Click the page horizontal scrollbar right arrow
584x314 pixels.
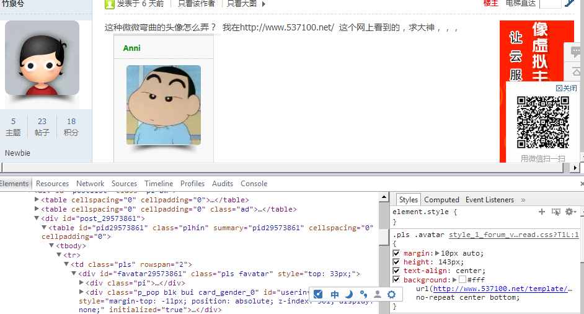click(x=575, y=168)
